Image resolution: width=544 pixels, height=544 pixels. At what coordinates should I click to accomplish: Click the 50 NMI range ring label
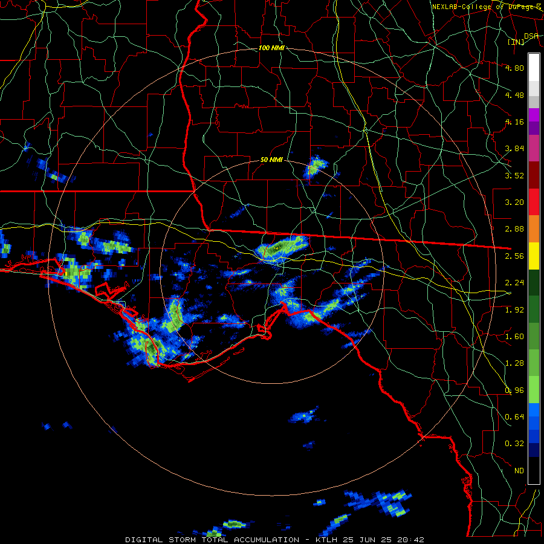click(x=271, y=160)
